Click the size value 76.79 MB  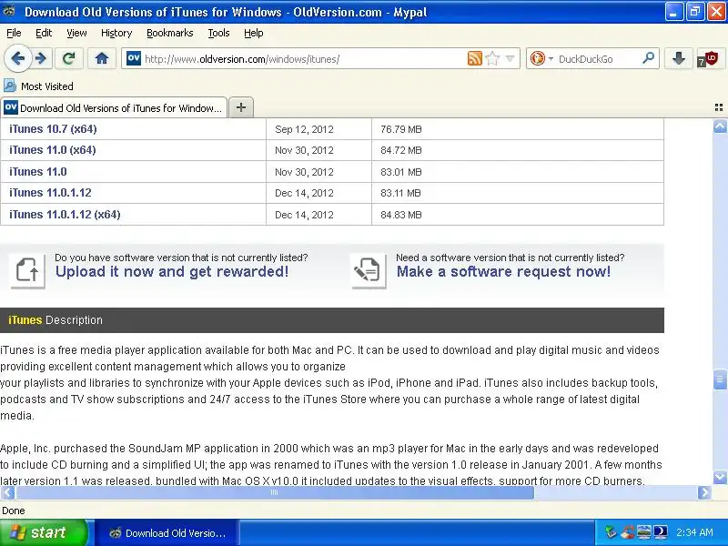tap(401, 129)
